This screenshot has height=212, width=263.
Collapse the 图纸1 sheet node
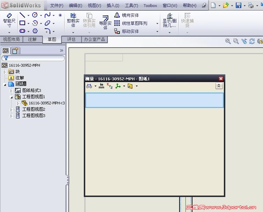(5, 85)
